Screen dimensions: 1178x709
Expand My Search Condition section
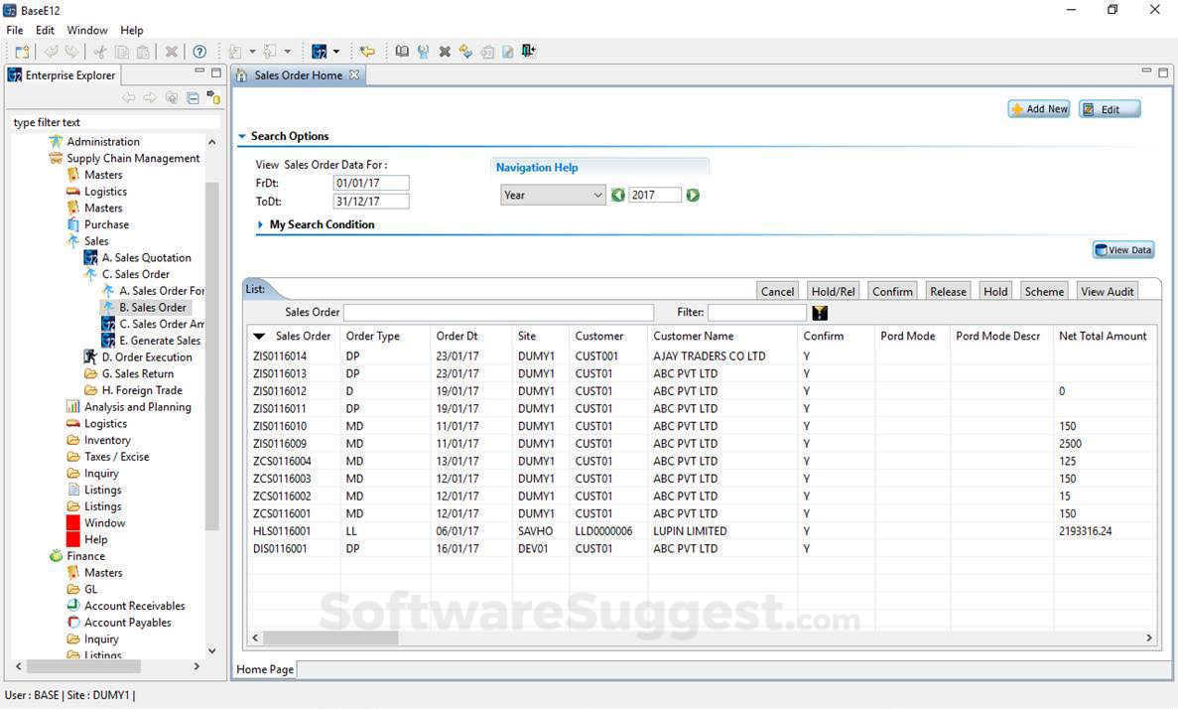pos(261,225)
